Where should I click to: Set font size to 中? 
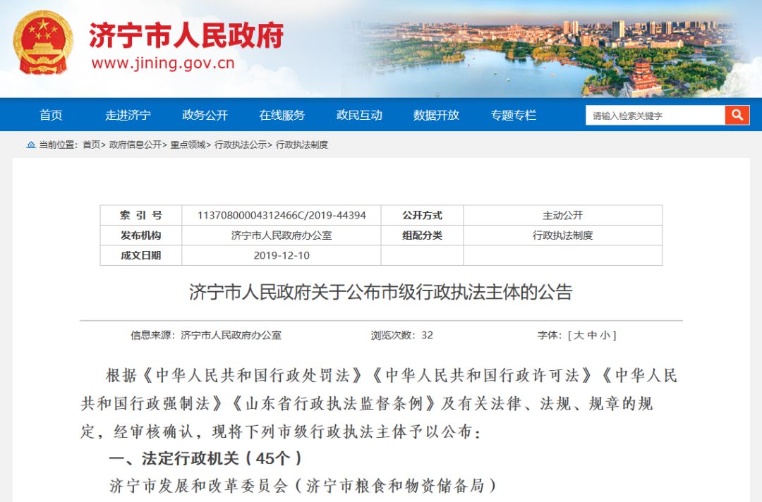point(591,335)
